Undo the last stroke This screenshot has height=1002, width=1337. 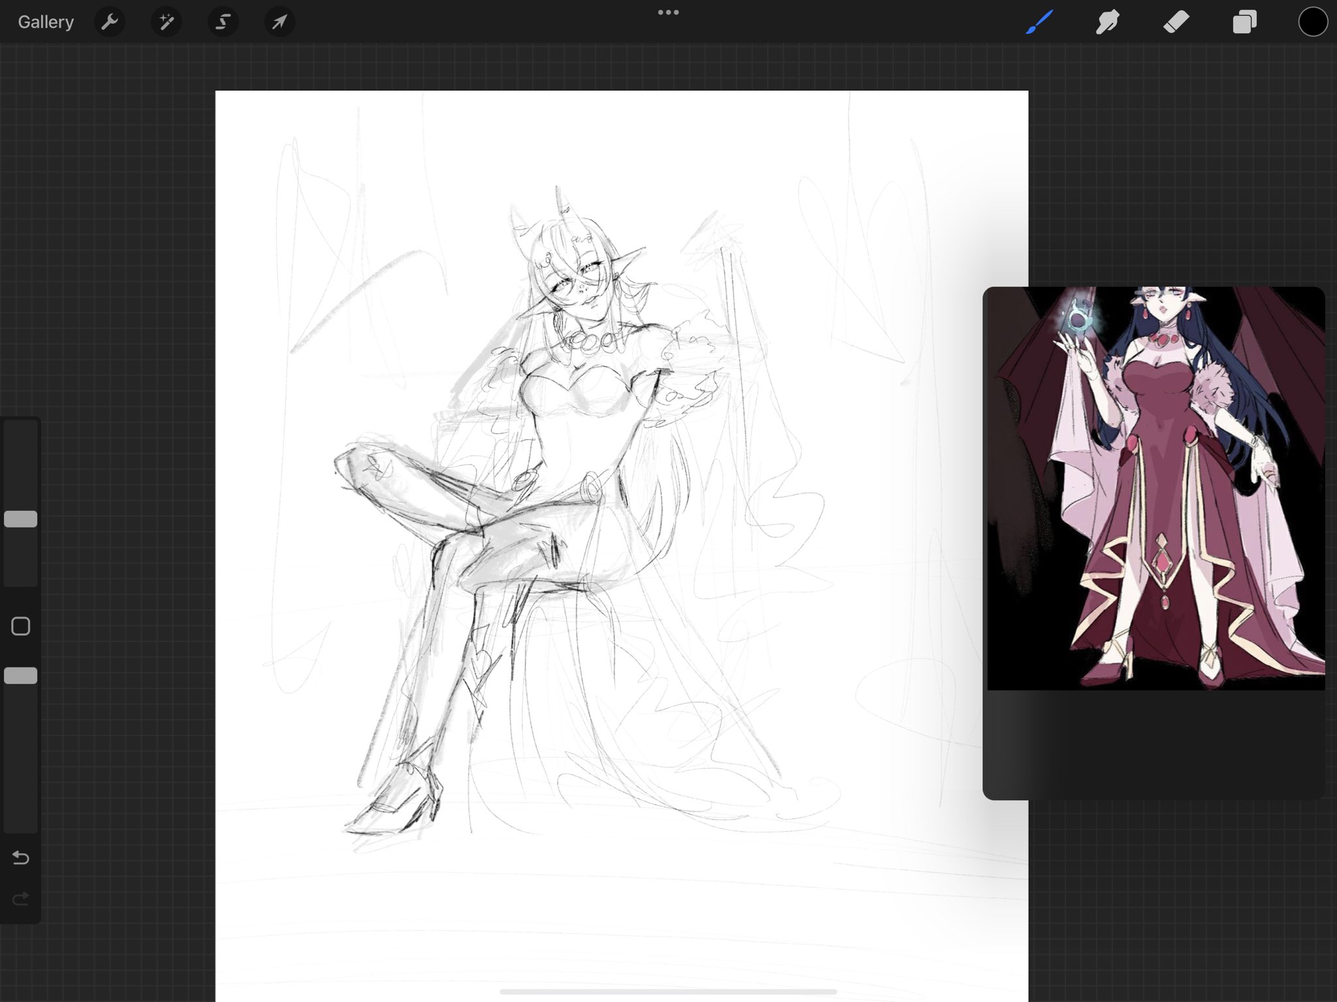[x=21, y=857]
